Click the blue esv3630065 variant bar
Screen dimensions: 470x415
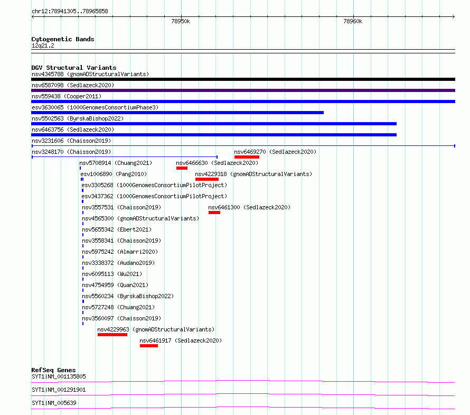[177, 113]
